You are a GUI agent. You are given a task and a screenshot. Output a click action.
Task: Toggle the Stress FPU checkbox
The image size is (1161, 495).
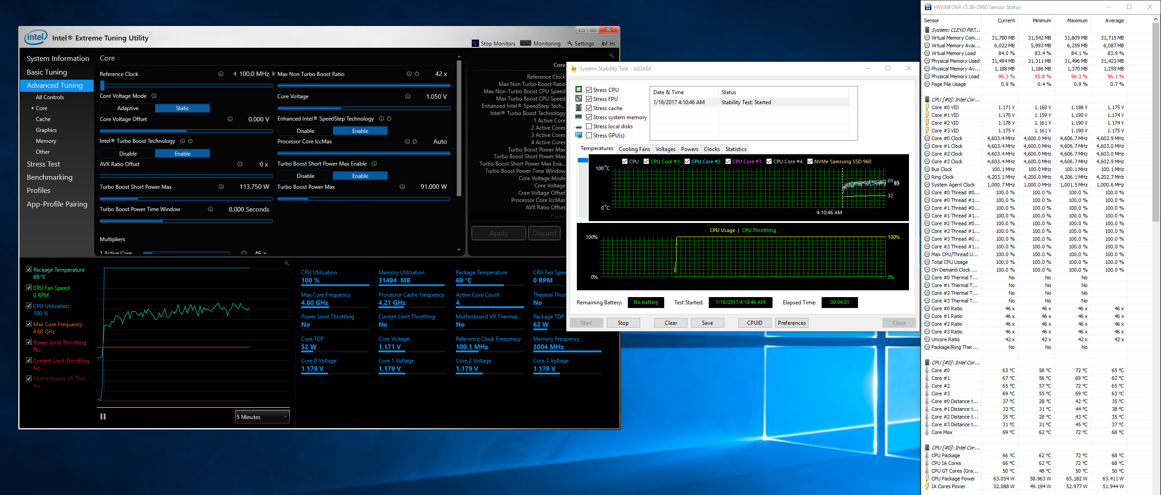click(589, 99)
